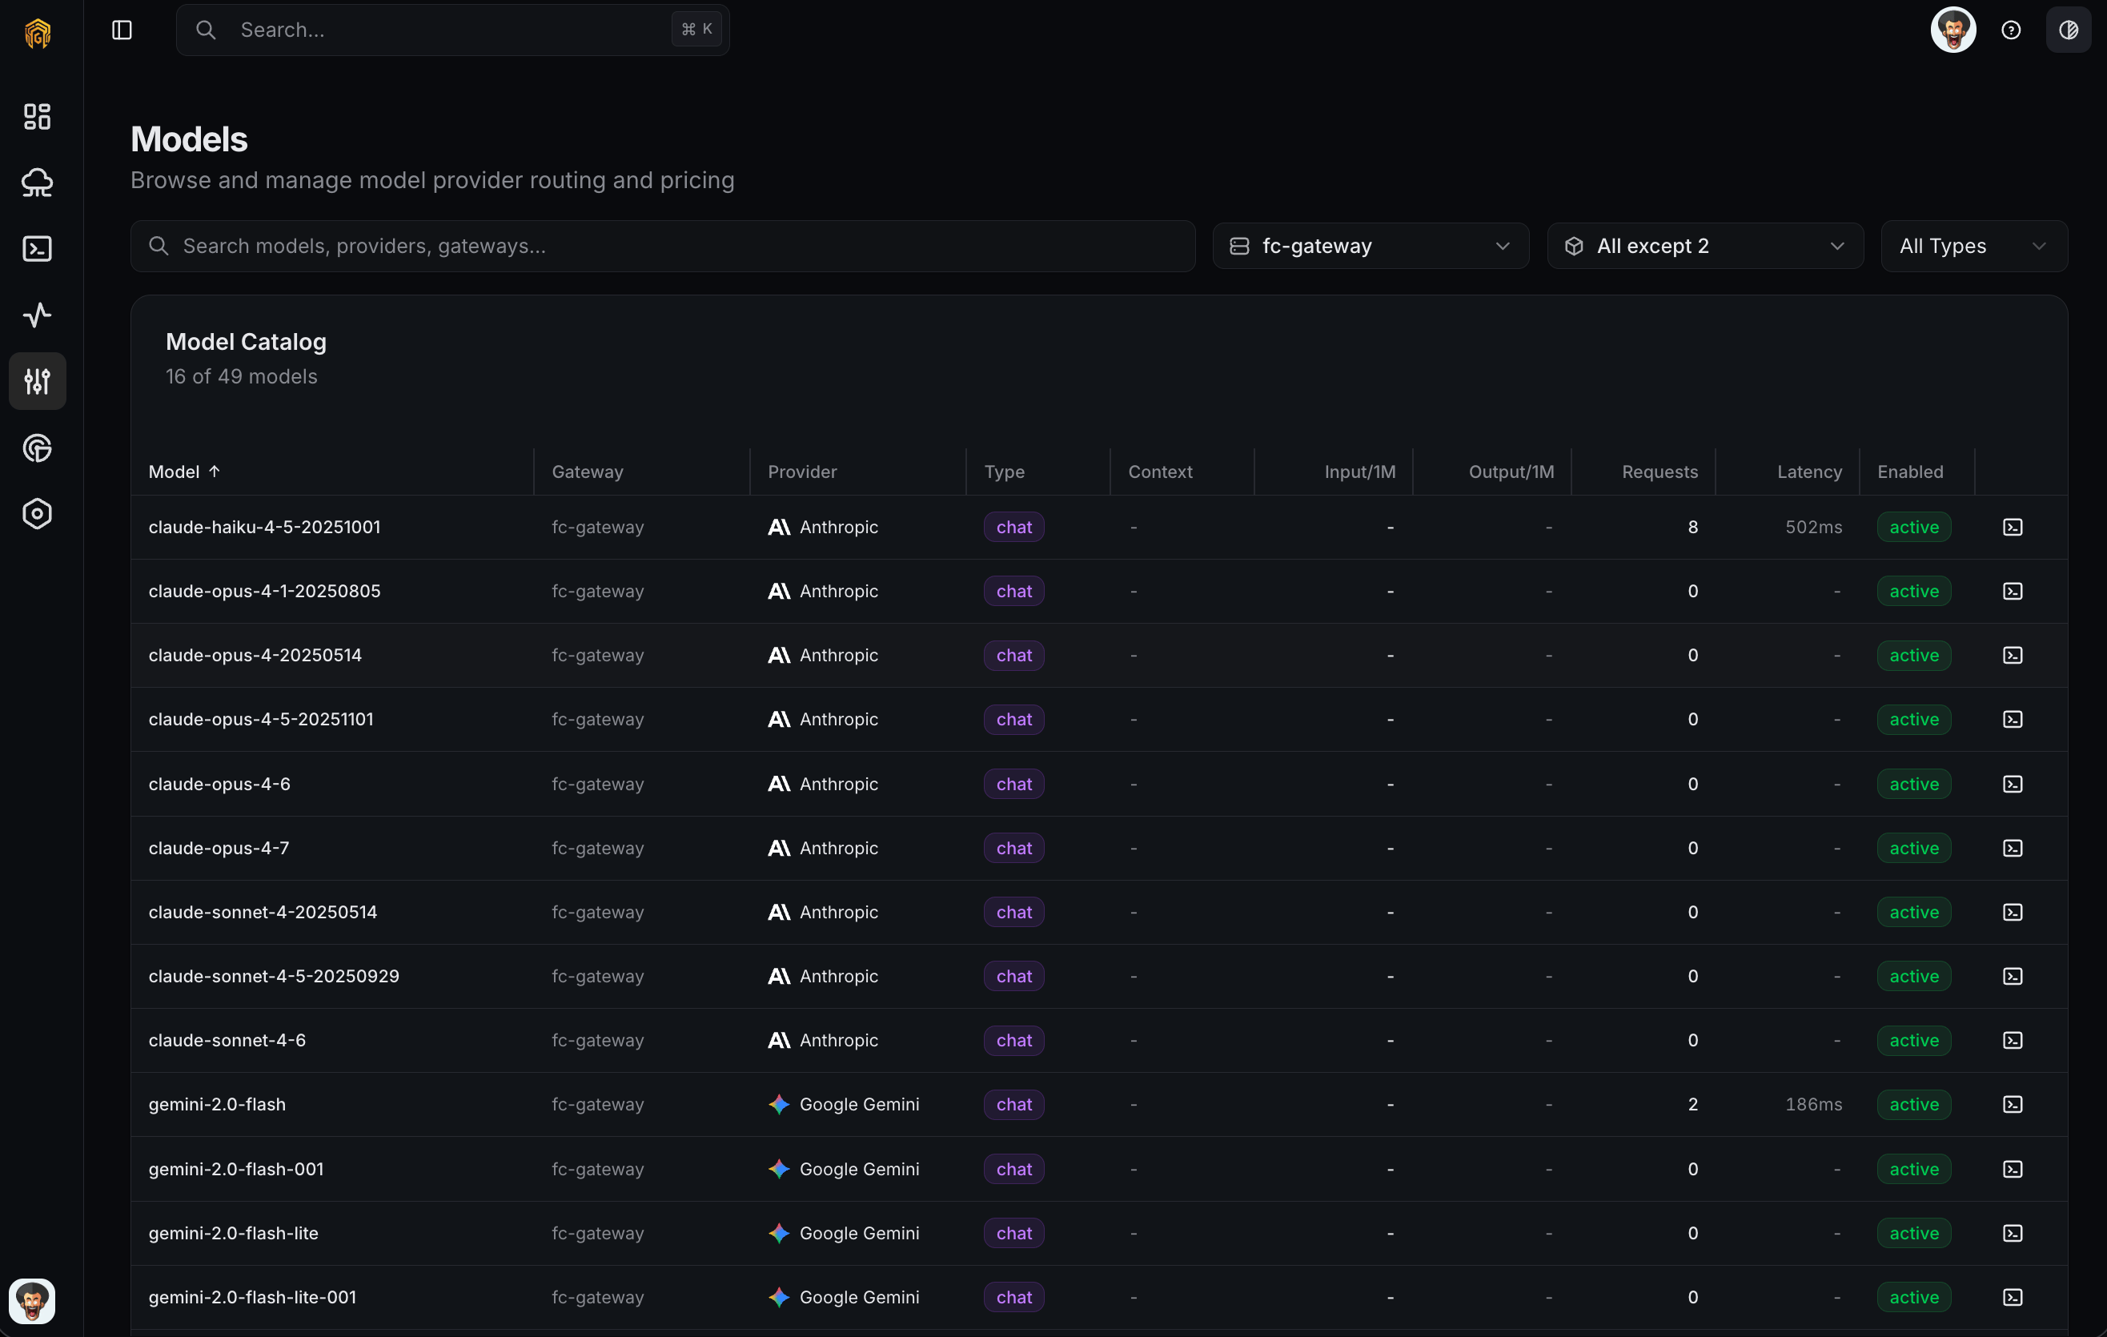The height and width of the screenshot is (1337, 2107).
Task: Sort by the Requests column header
Action: 1659,472
